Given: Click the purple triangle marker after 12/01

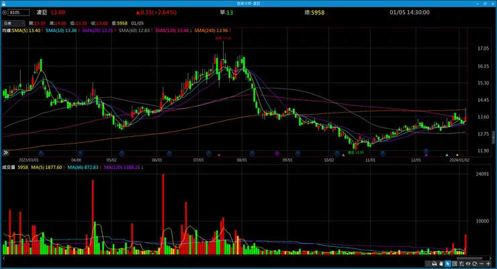Looking at the screenshot, I should (426, 155).
